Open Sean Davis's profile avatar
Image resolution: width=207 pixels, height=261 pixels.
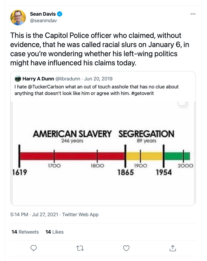(x=18, y=17)
